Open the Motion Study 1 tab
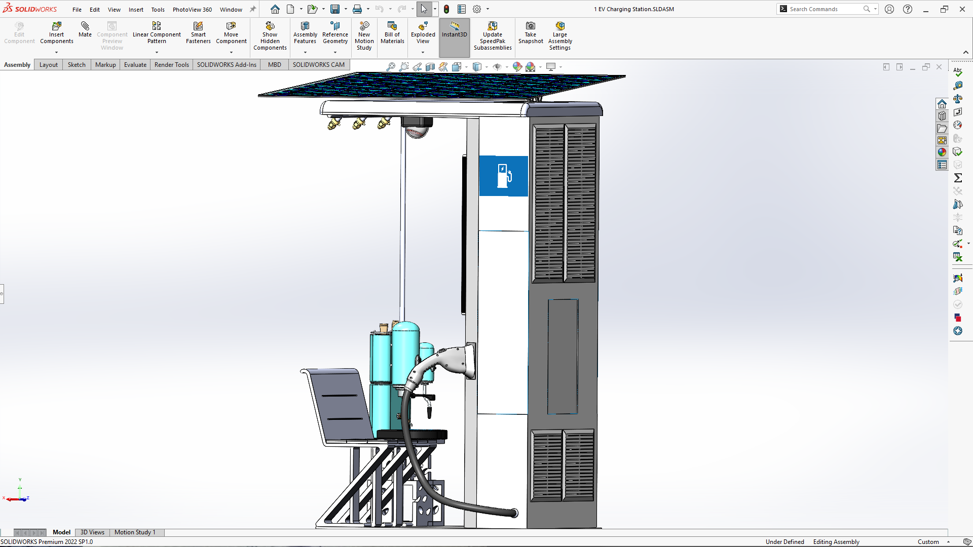973x547 pixels. coord(134,532)
